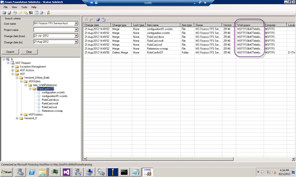Click the pin icon in remote desktop bar
This screenshot has height=177, width=296.
[92, 3]
